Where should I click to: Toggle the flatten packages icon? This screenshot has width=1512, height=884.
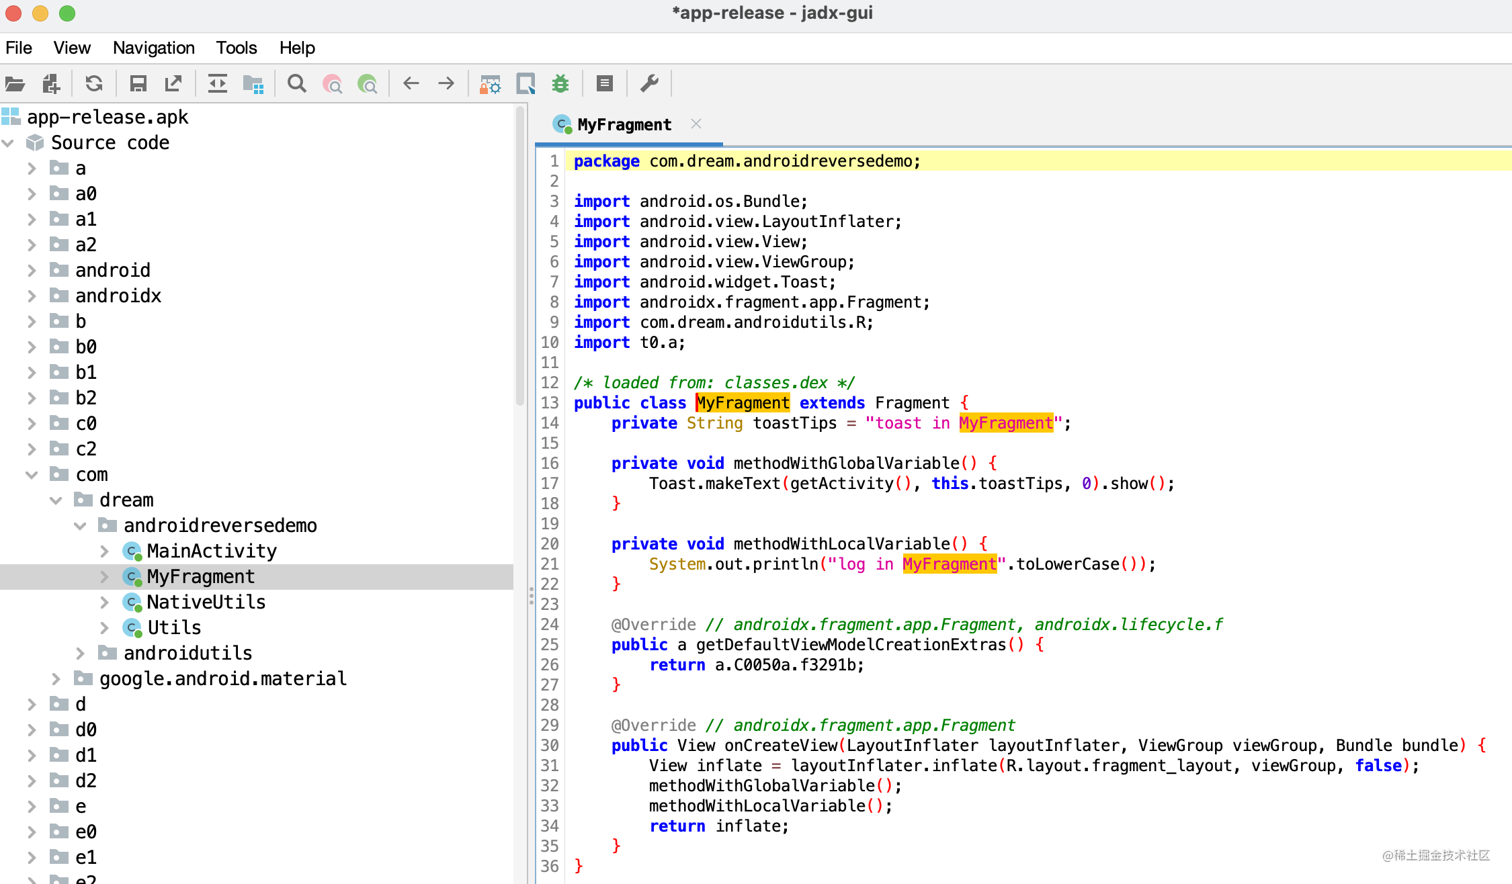pos(253,84)
